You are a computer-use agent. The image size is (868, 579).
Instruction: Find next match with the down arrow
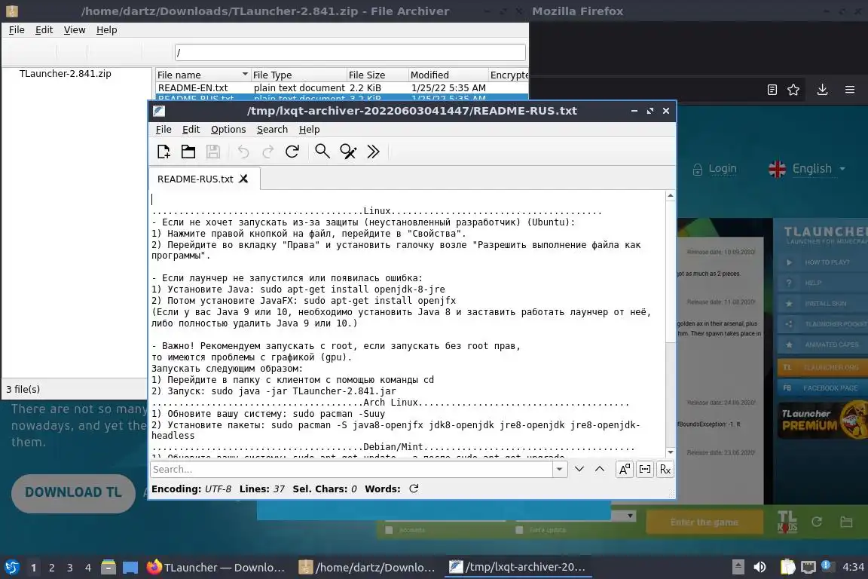coord(579,469)
